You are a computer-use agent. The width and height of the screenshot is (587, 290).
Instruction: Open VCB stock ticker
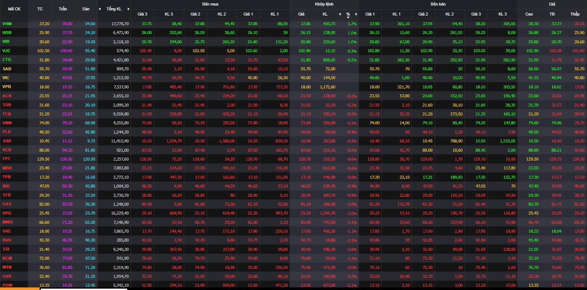(x=7, y=150)
